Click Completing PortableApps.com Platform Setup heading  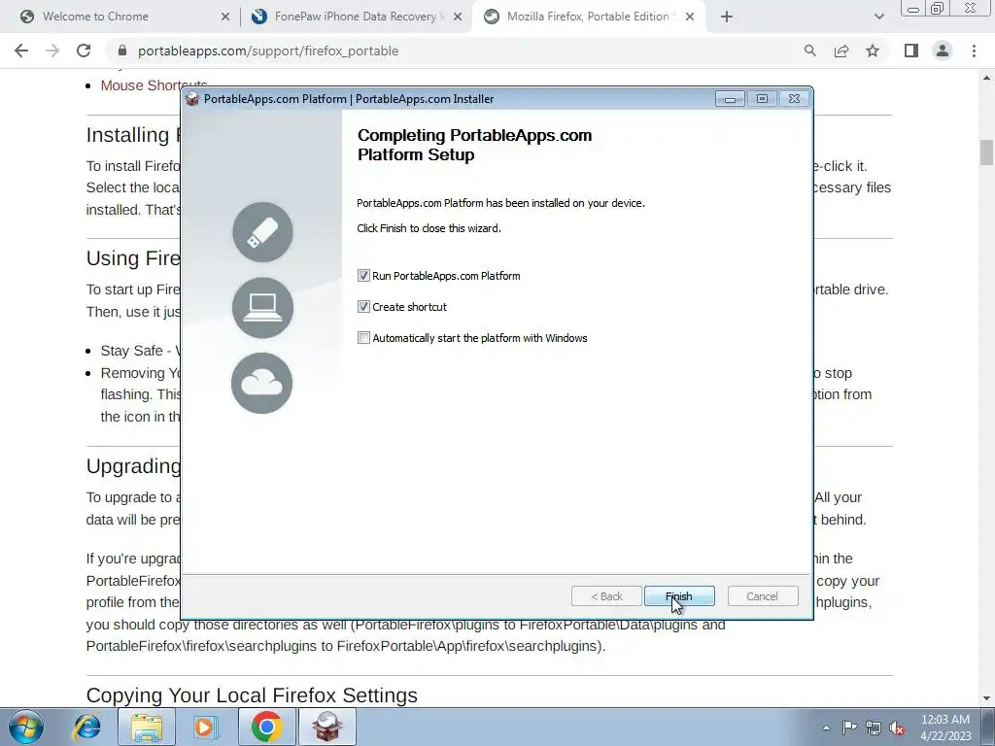tap(474, 145)
